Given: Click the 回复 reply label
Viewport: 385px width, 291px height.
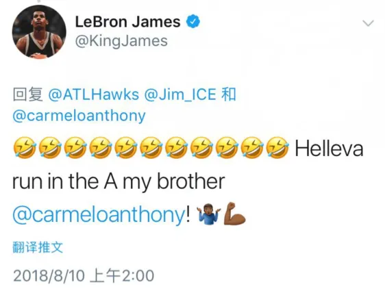Looking at the screenshot, I should click(28, 94).
